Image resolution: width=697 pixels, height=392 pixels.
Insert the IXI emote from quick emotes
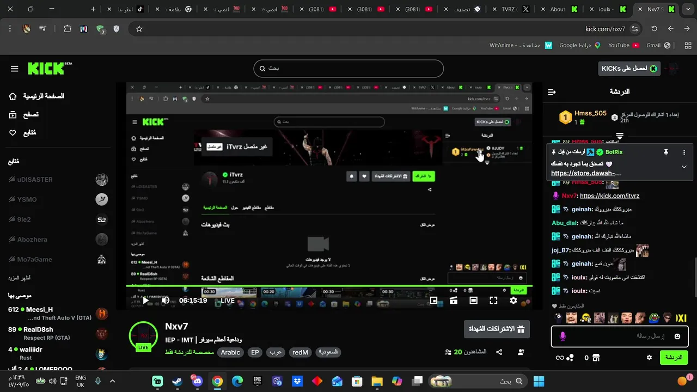click(681, 318)
